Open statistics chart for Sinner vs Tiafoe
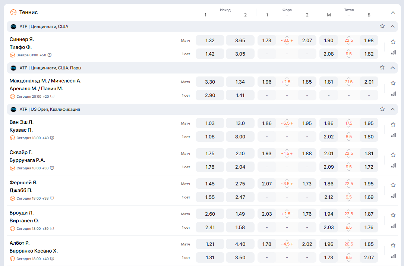Image resolution: width=404 pixels, height=266 pixels. 393,53
